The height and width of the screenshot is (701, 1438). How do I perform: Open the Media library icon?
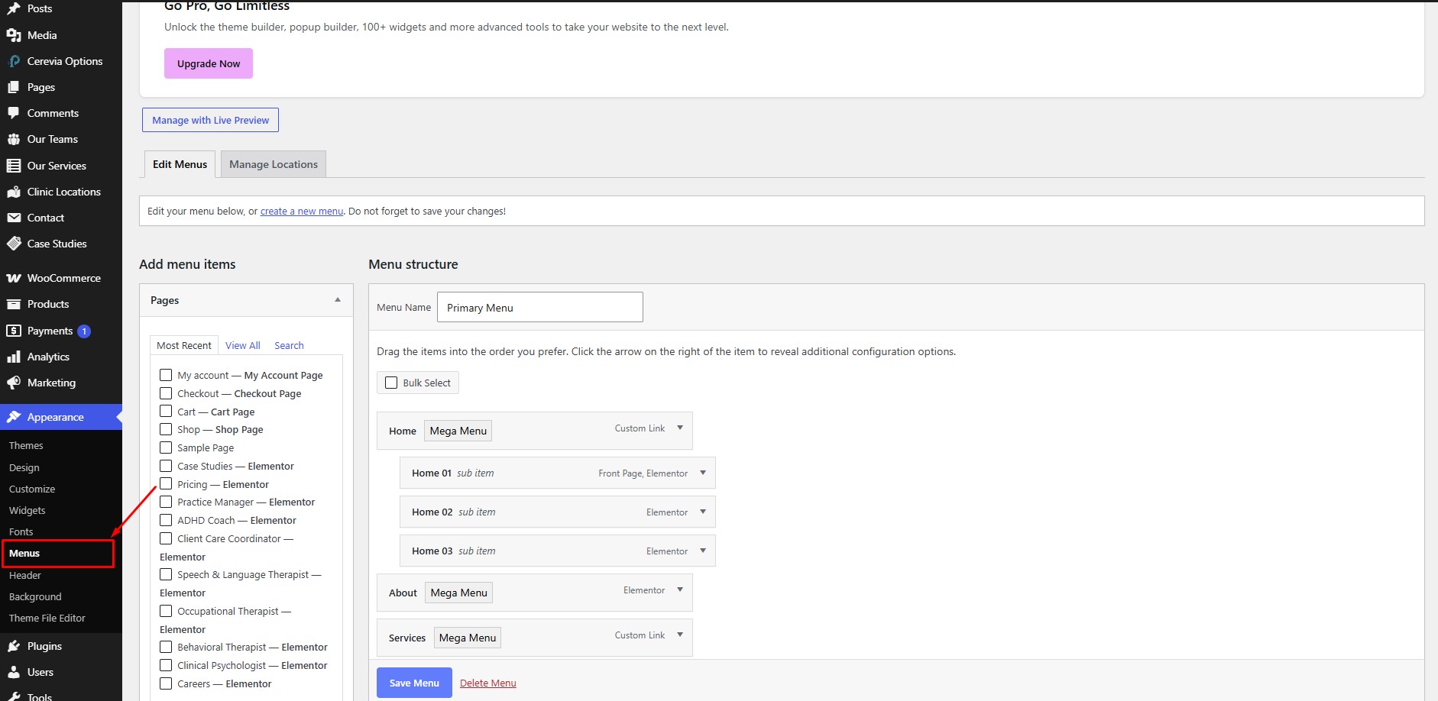coord(14,35)
